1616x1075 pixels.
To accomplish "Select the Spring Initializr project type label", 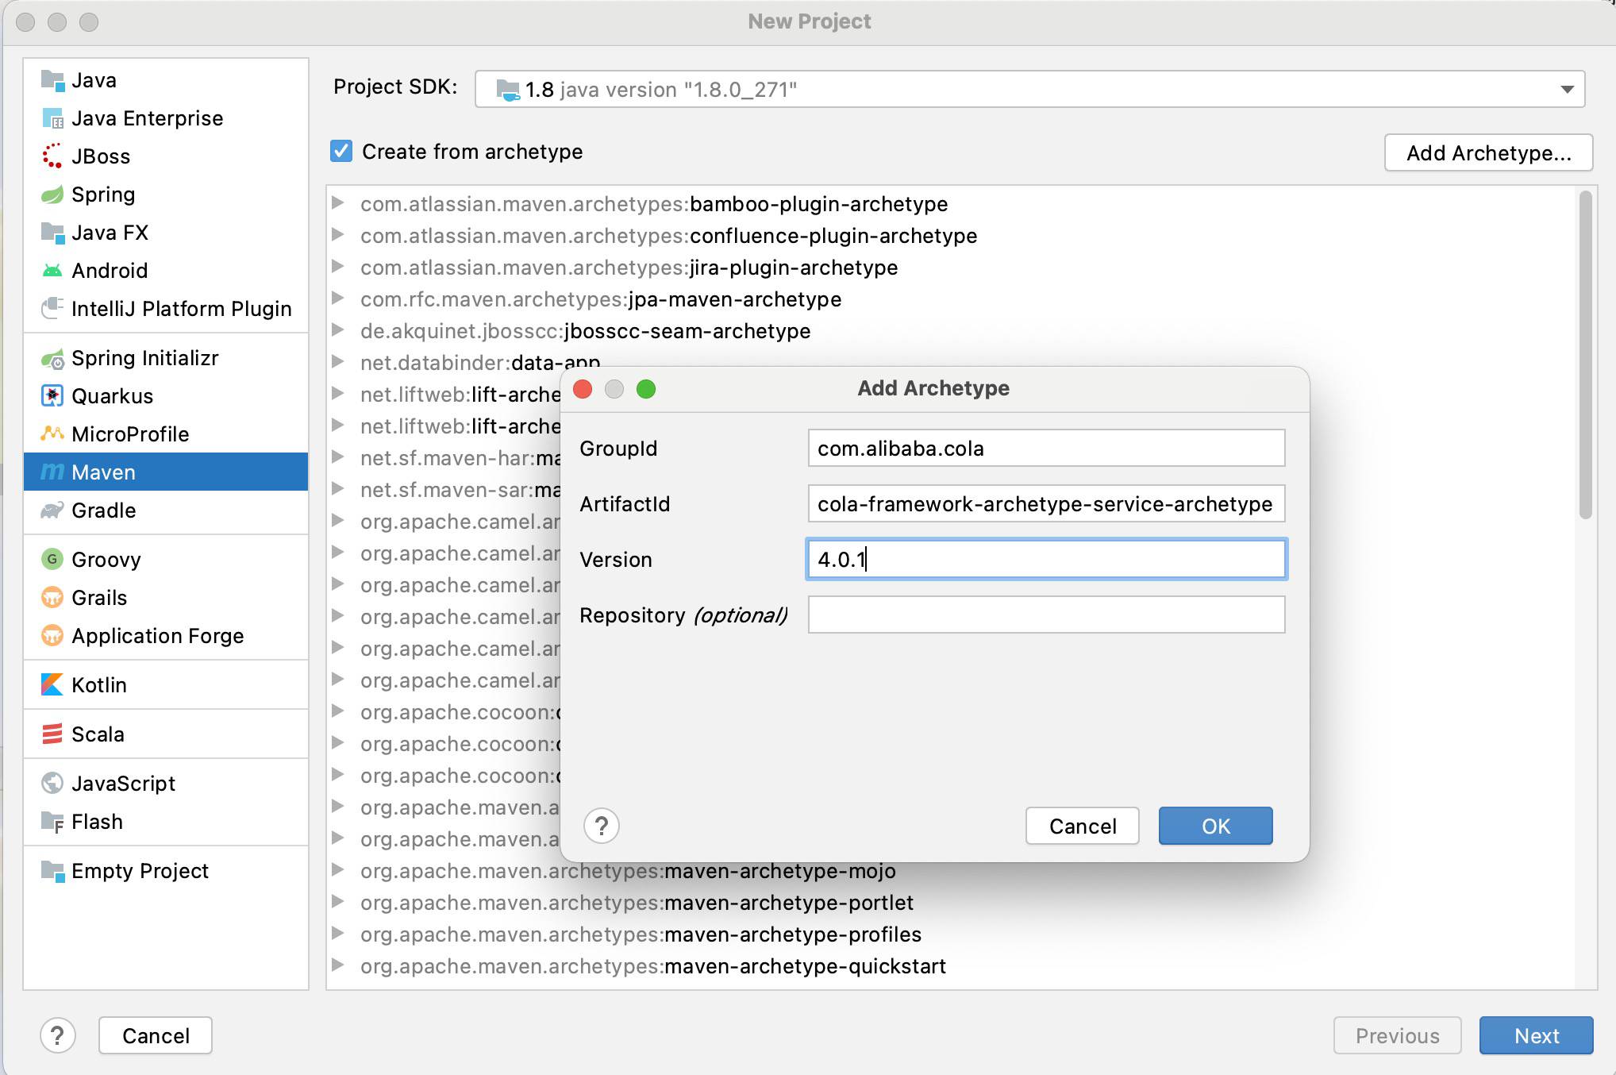I will pyautogui.click(x=145, y=358).
